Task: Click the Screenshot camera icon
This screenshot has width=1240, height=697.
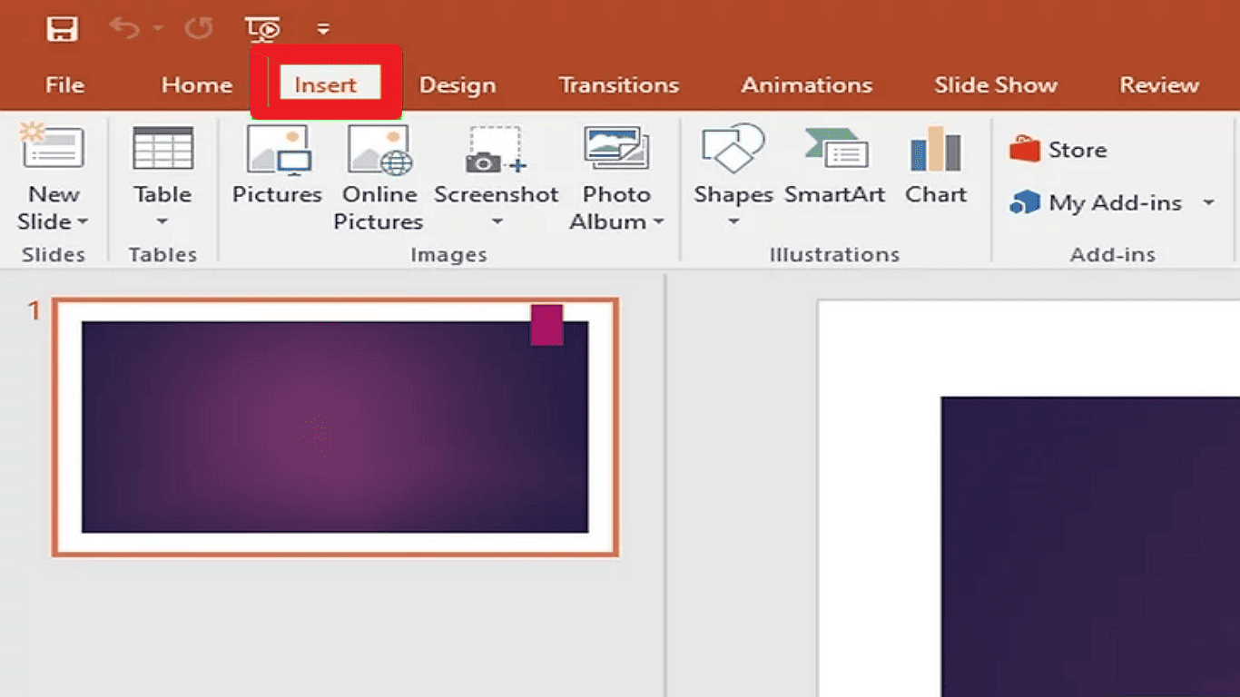Action: (497, 150)
